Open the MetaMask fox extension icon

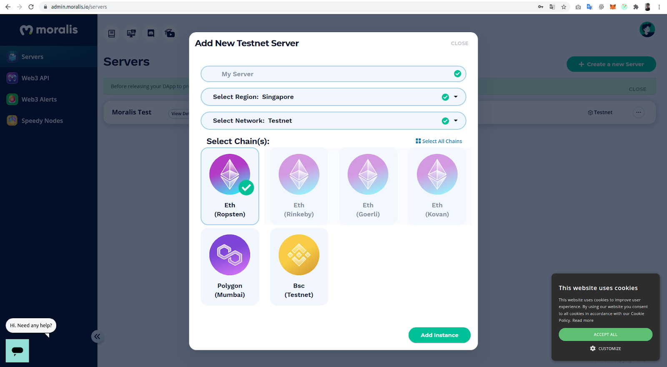tap(613, 7)
